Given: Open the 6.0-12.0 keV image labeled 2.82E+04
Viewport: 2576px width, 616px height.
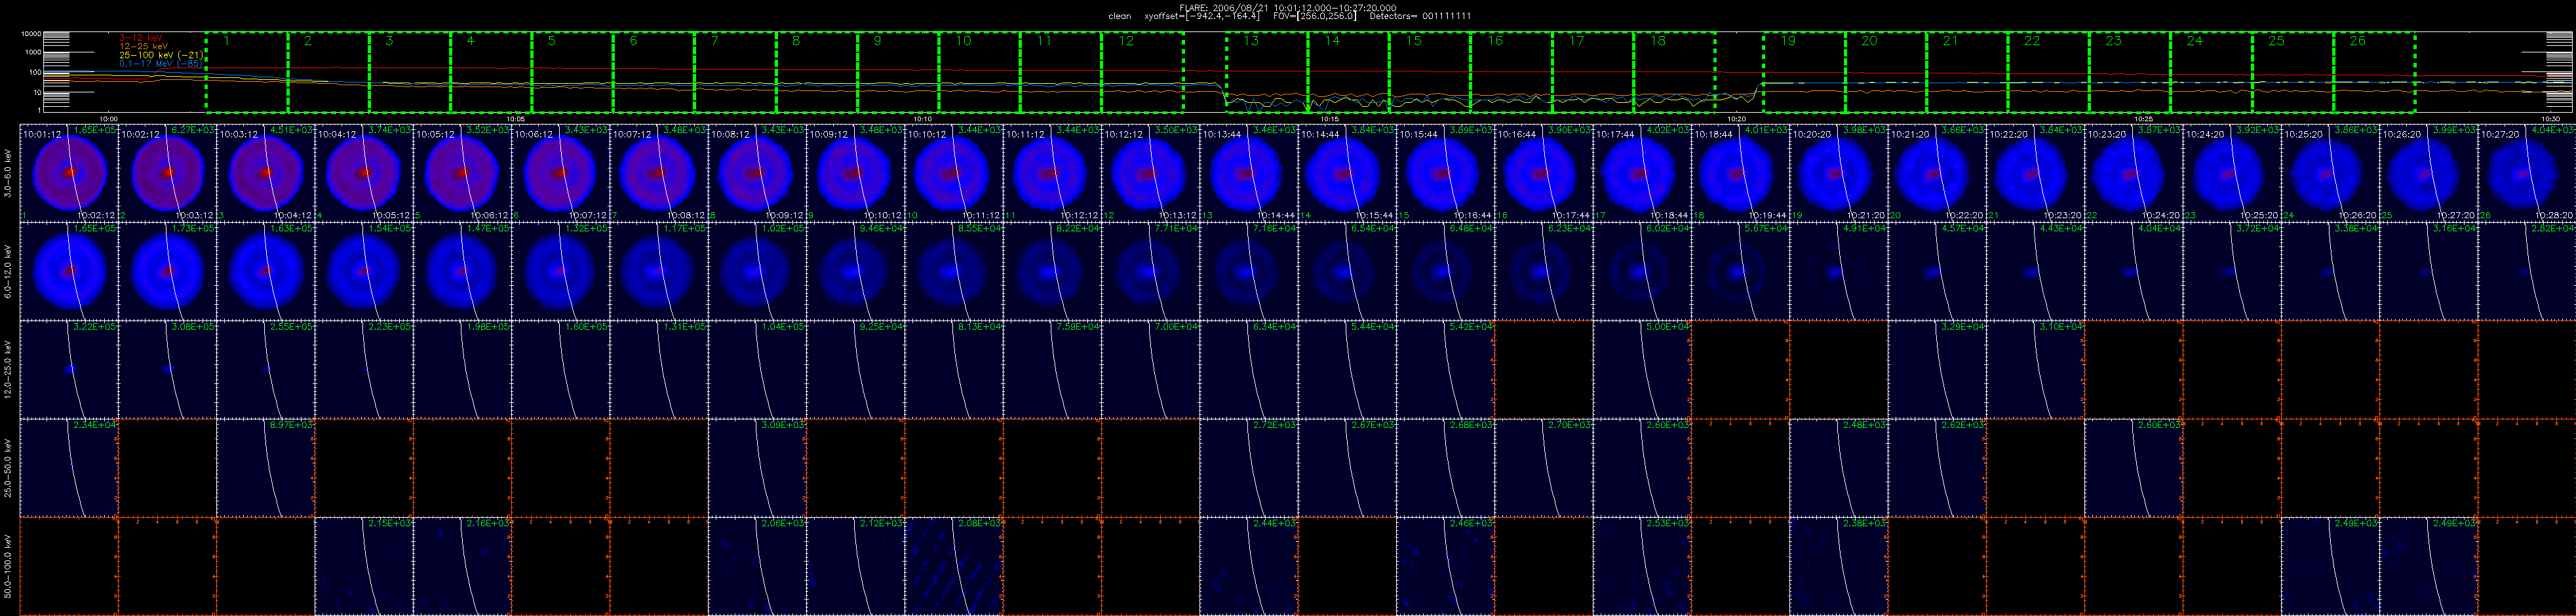Looking at the screenshot, I should [x=2526, y=270].
